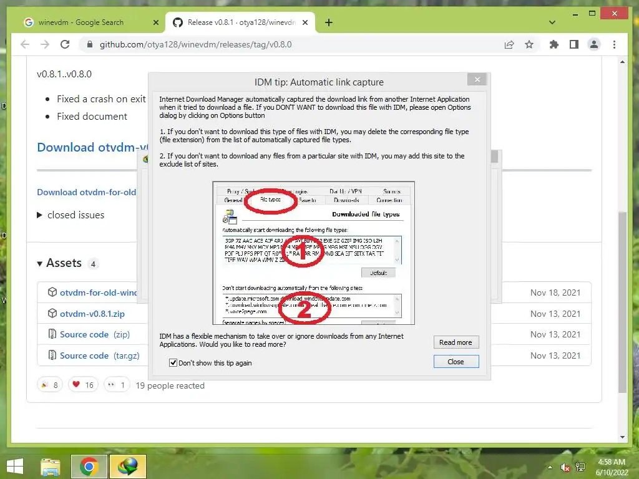This screenshot has width=639, height=479.
Task: Close the IDM tip dialog with Close button
Action: click(x=456, y=362)
